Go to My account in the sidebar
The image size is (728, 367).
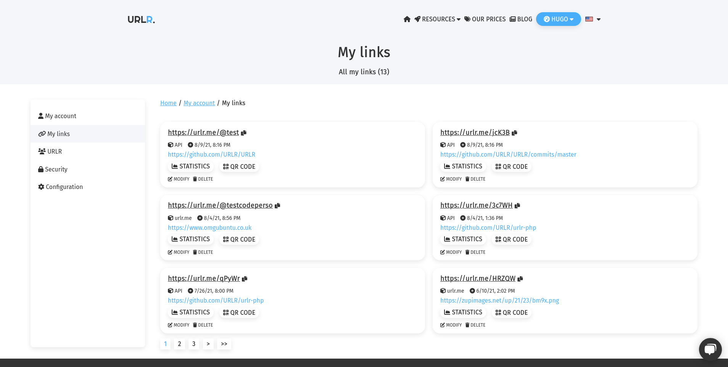[x=61, y=116]
